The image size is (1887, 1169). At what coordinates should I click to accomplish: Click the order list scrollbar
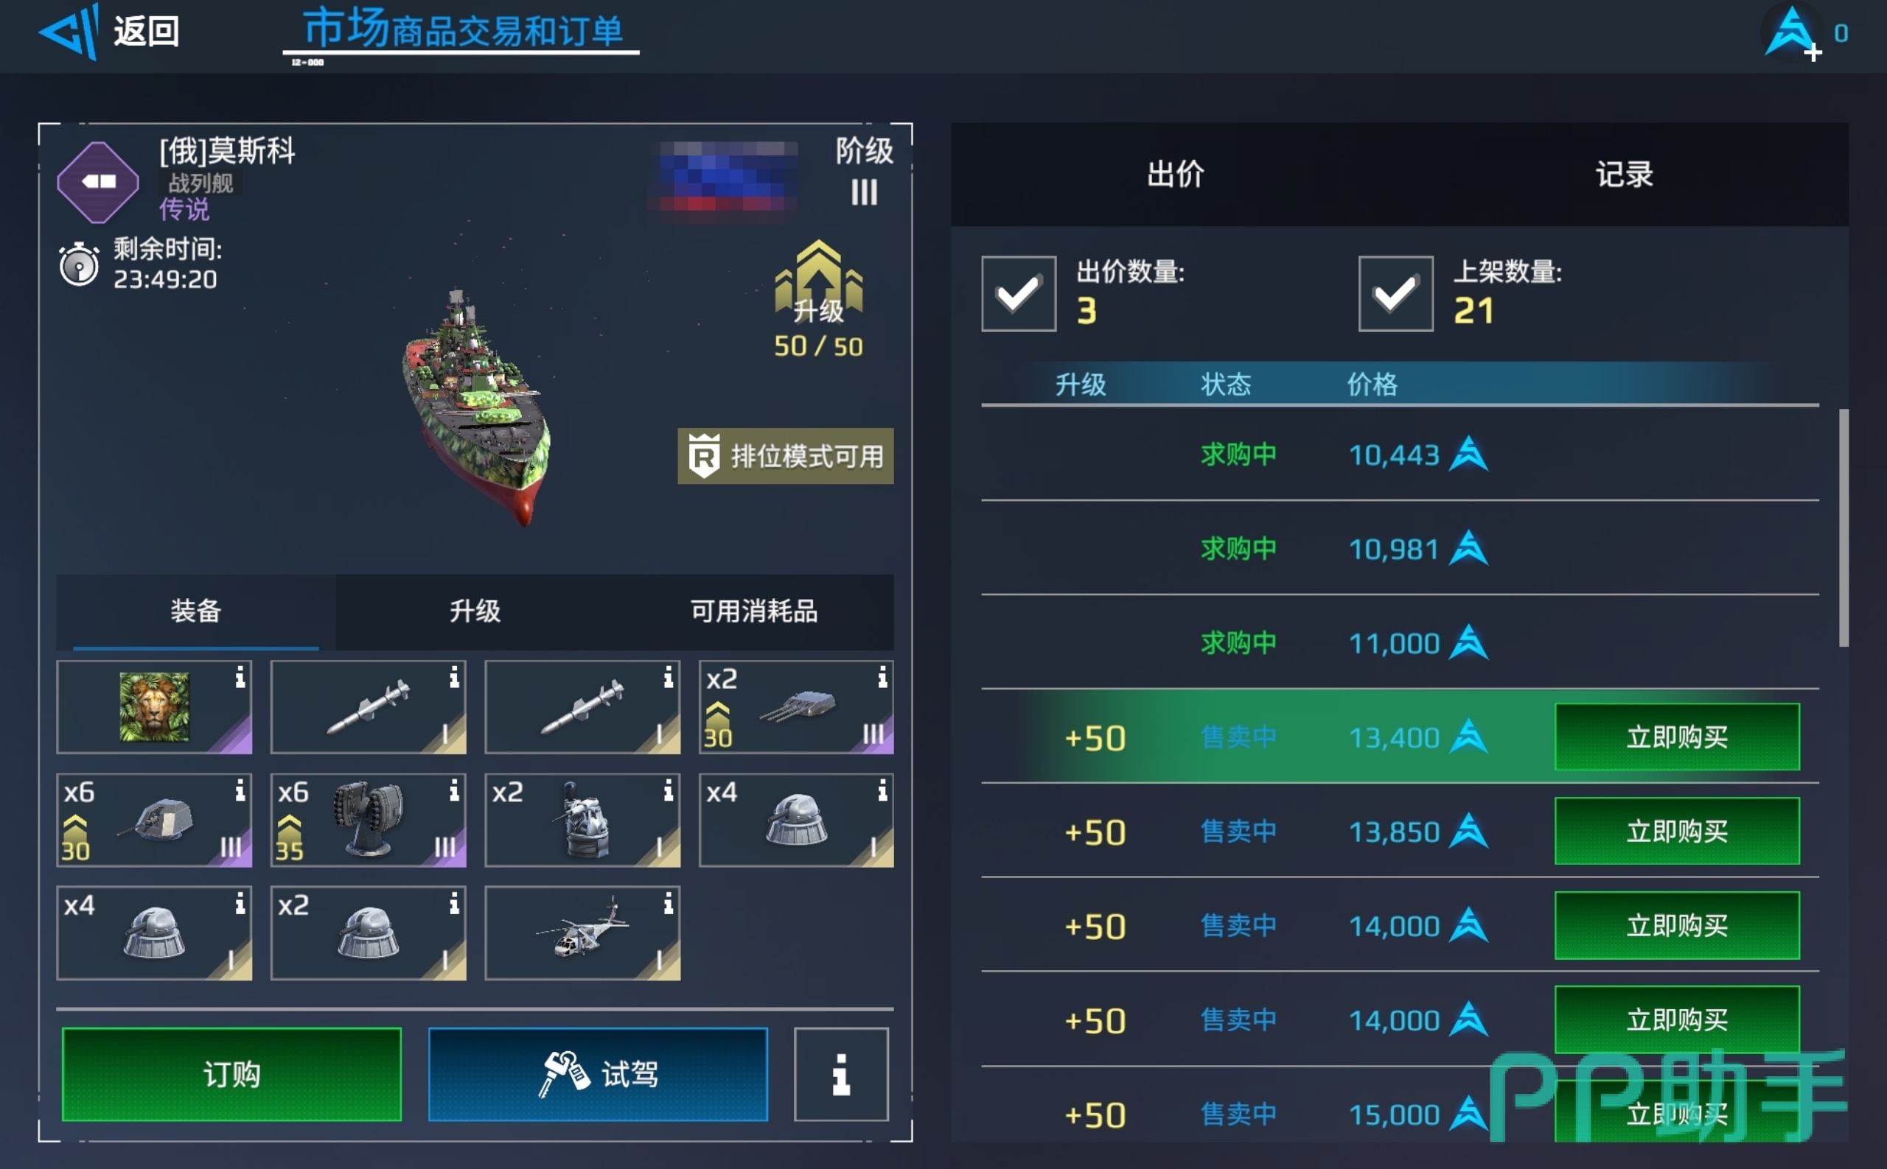coord(1844,527)
